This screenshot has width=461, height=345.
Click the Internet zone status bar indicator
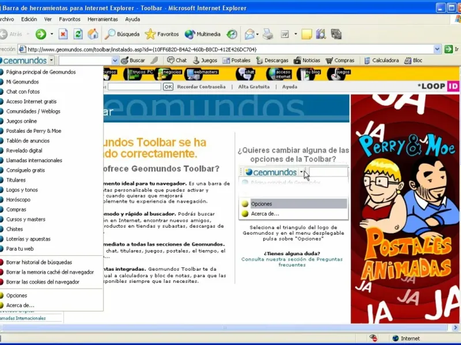click(407, 339)
